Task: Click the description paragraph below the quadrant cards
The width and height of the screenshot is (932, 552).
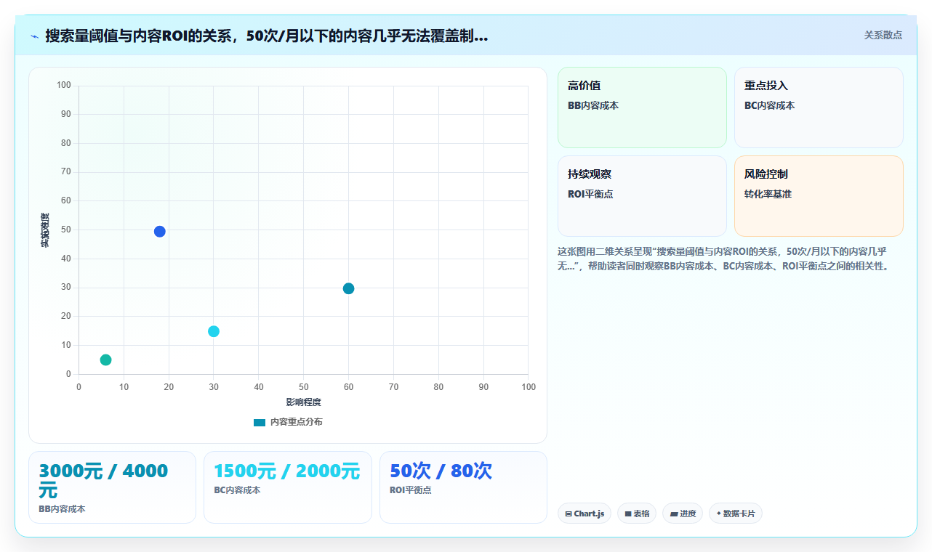Action: tap(729, 259)
